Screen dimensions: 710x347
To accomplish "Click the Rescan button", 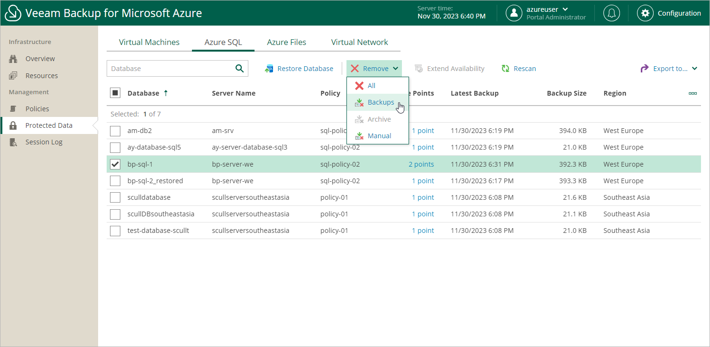I will [519, 69].
